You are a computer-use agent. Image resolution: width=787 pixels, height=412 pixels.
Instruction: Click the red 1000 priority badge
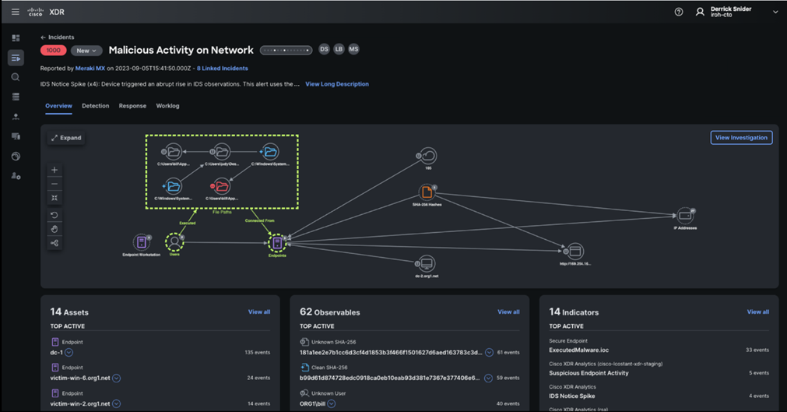coord(53,51)
